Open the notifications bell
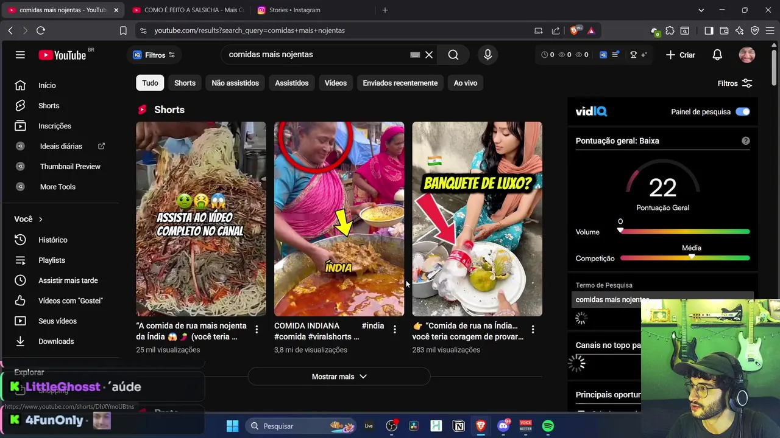 [717, 55]
